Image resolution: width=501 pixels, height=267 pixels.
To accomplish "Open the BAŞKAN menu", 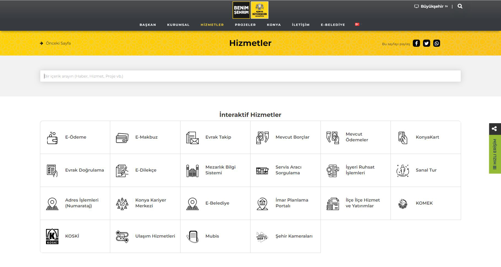I will click(x=148, y=25).
